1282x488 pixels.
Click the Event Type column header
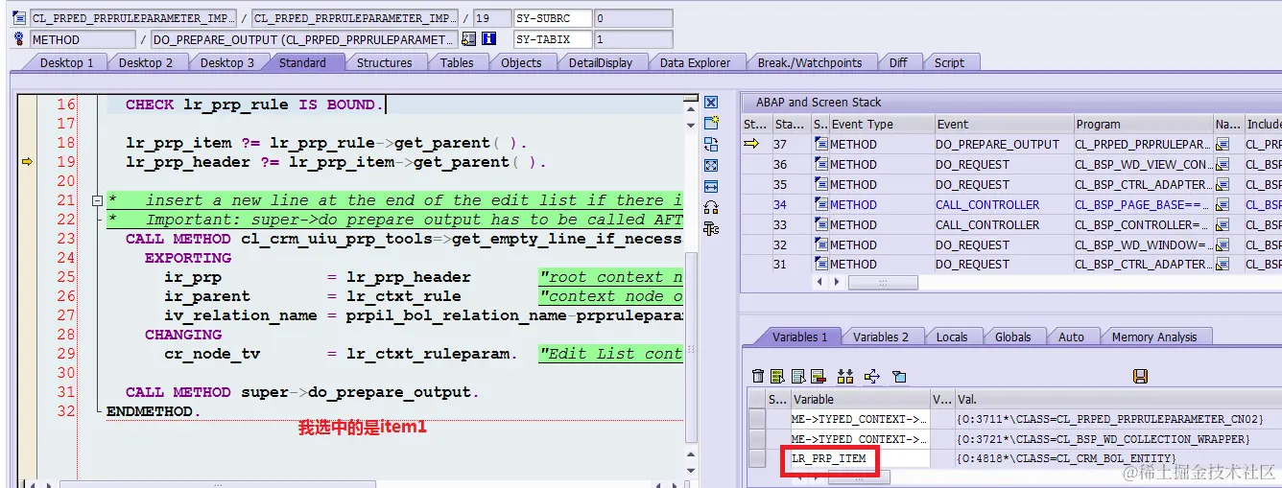[x=882, y=125]
